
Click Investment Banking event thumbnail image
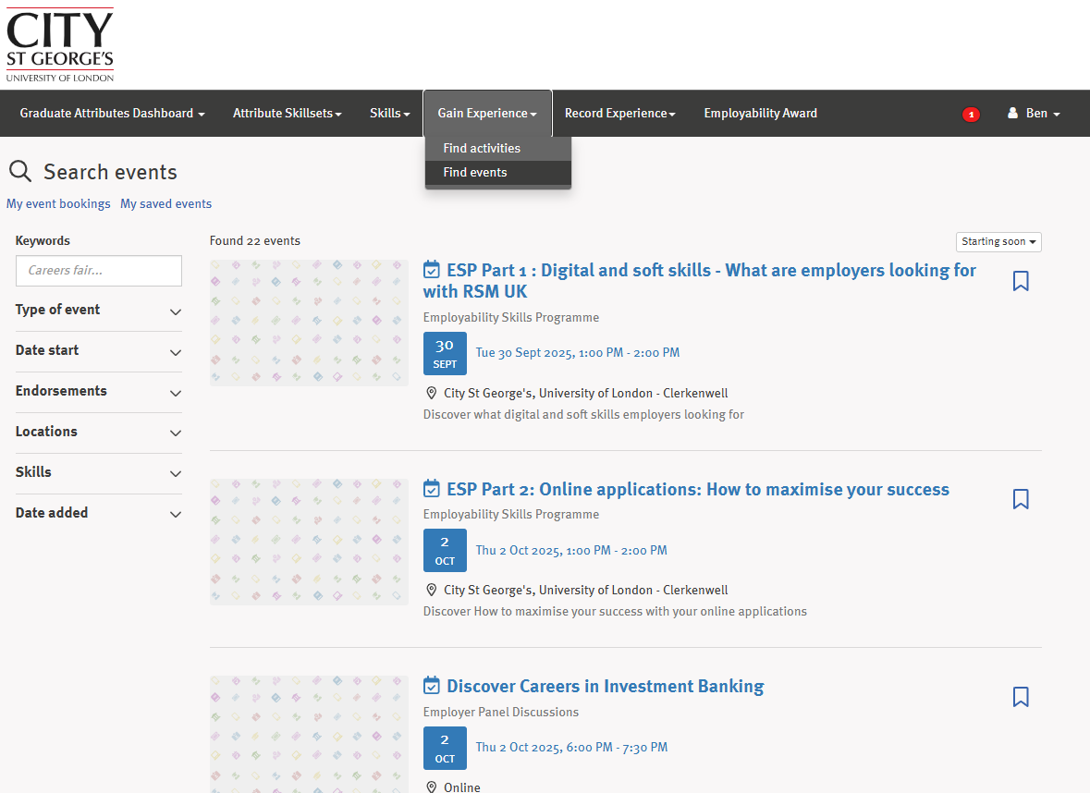pyautogui.click(x=309, y=734)
